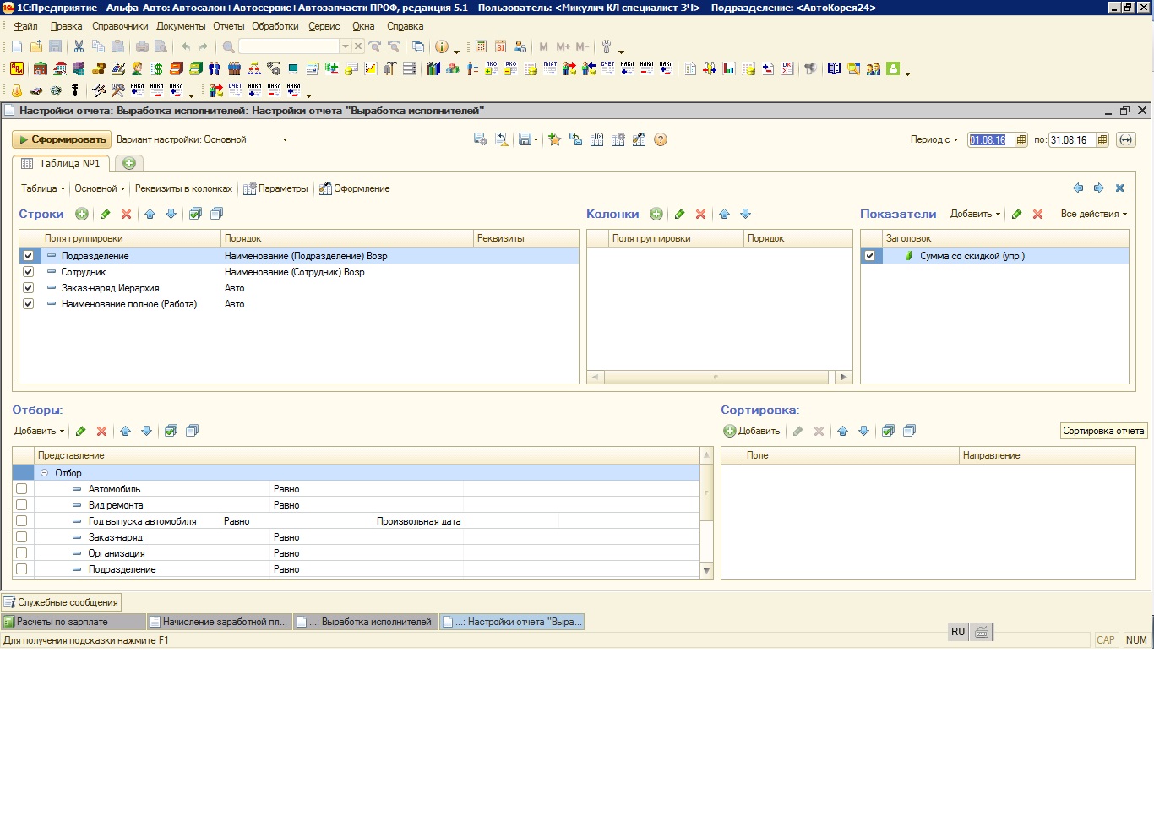This screenshot has width=1154, height=816.
Task: Enable the Организация filter checkbox
Action: pyautogui.click(x=22, y=553)
